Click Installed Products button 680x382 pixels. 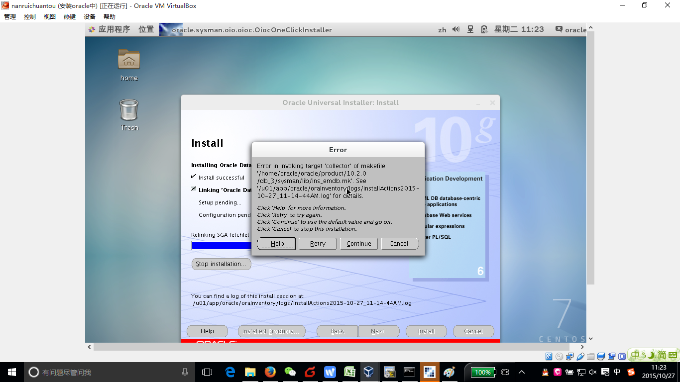(x=271, y=331)
